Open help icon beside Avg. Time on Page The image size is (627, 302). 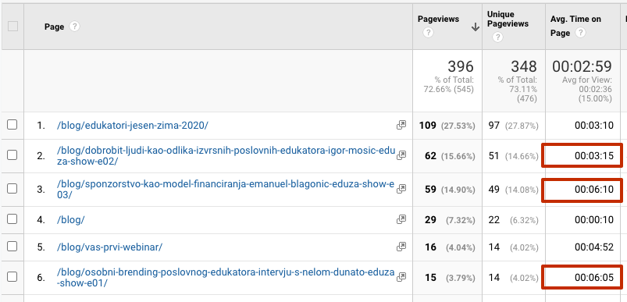point(581,33)
